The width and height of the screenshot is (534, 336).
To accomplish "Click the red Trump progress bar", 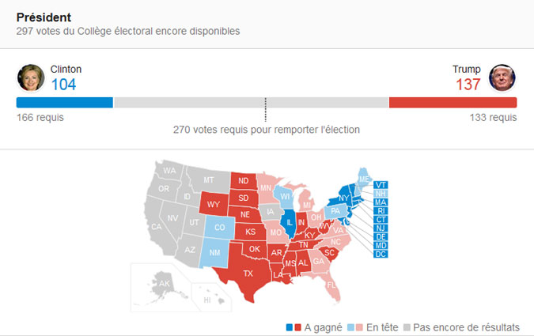I will [453, 103].
